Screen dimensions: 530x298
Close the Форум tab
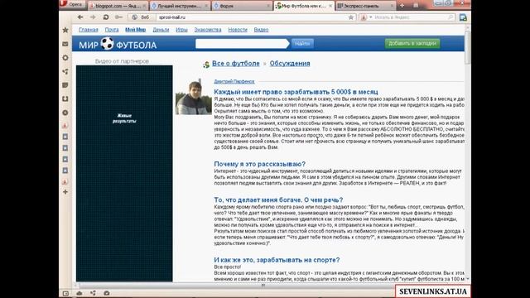268,6
